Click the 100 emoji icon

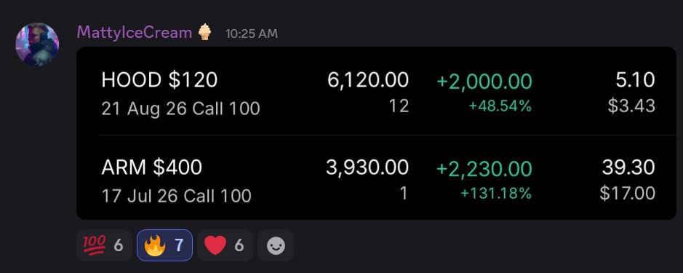tap(94, 245)
